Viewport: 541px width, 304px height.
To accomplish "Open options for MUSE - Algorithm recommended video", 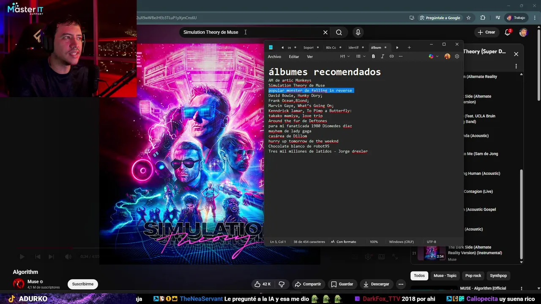I will coord(521,289).
